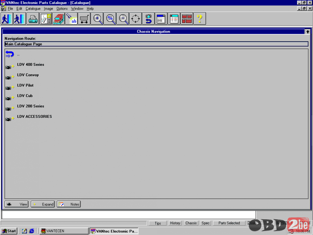Expand LDV 200 Series with yellow plus
313x235 pixels.
coord(13,108)
